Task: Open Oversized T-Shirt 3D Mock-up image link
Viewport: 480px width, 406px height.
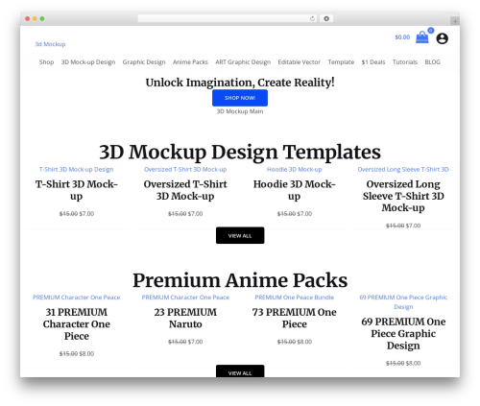Action: click(x=185, y=169)
